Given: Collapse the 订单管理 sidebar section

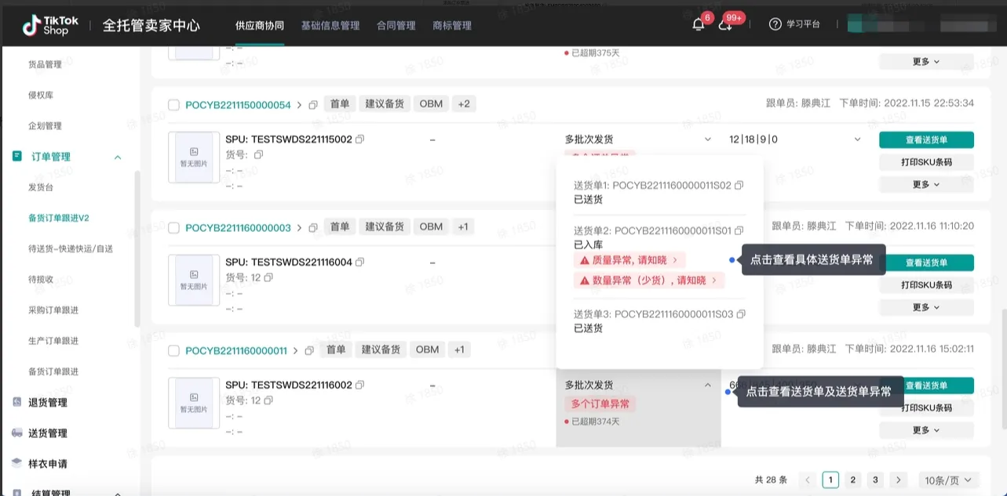Looking at the screenshot, I should (x=118, y=157).
